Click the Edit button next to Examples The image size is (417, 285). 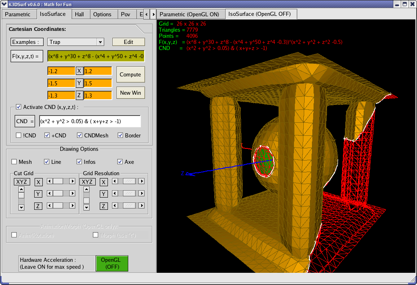(128, 42)
